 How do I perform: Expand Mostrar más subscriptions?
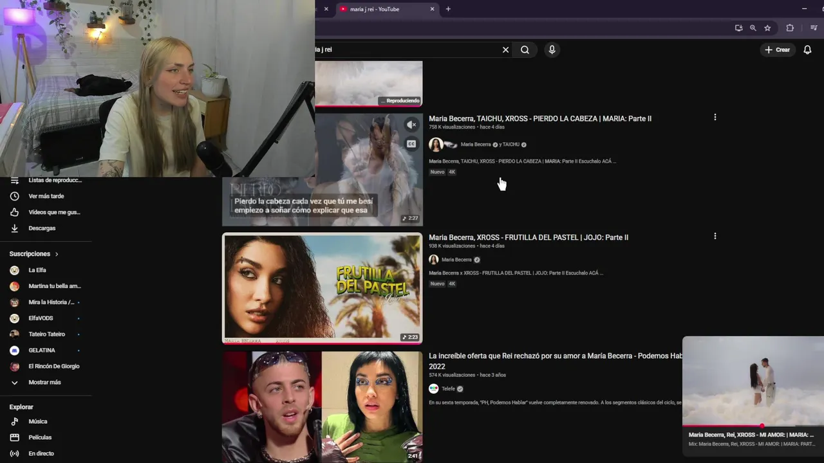(46, 383)
